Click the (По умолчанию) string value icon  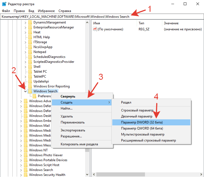95,29
